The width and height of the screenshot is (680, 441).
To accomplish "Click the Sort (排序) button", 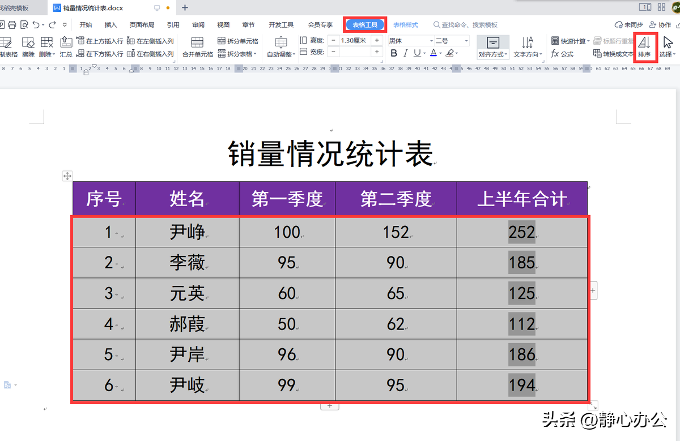I will [644, 47].
